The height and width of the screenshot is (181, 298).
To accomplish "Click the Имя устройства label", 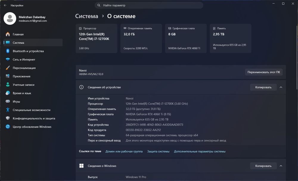I will 98,98.
